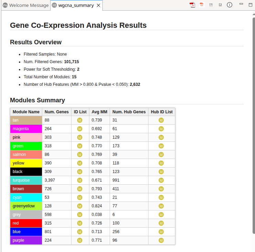Screen dimensions: 255x252
Task: Click the Module Name column header
Action: pyautogui.click(x=26, y=112)
